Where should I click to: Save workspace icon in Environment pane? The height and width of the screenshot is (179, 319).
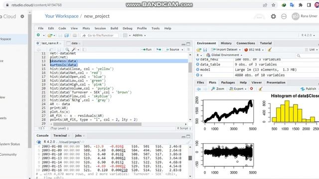tap(205, 50)
